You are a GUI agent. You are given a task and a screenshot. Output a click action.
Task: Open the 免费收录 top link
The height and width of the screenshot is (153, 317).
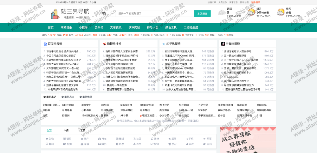click(x=223, y=3)
